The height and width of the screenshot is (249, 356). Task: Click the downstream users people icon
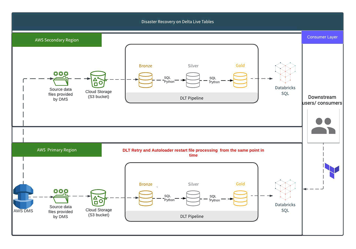pyautogui.click(x=323, y=126)
